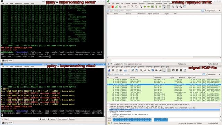The image size is (222, 125).
Task: Close capture file icon in PCAP file Wireshark
Action: point(133,70)
